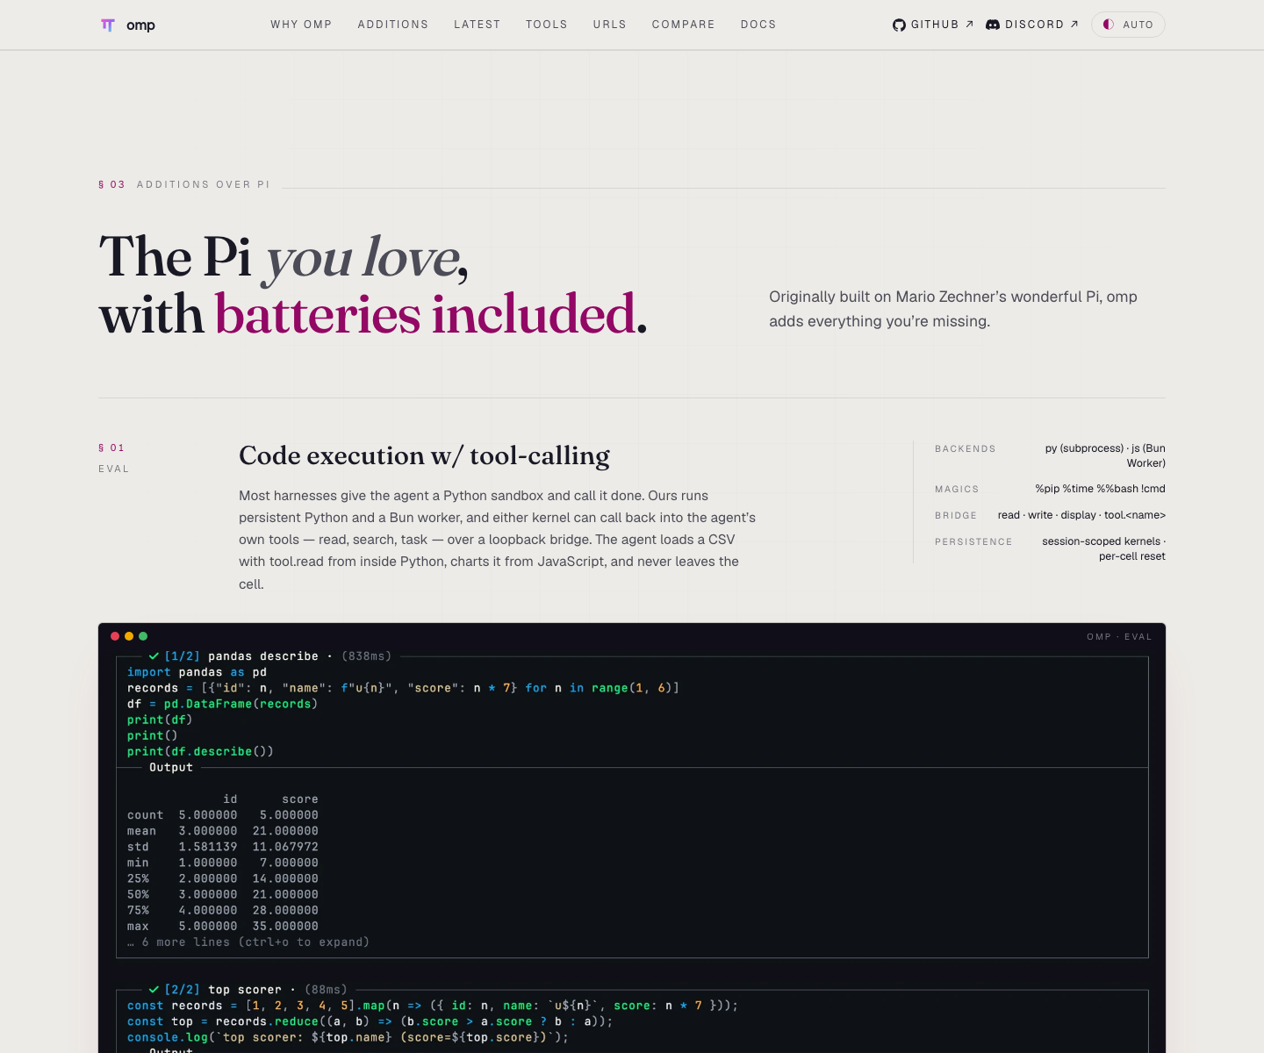Screen dimensions: 1264x1053
Task: Go to the ADDITIONS nav section
Action: pyautogui.click(x=393, y=25)
